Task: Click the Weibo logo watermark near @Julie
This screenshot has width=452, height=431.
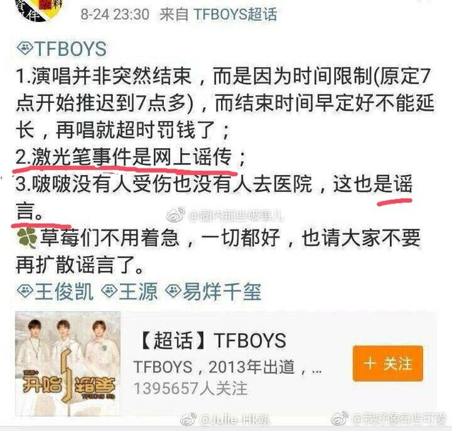Action: [x=189, y=420]
